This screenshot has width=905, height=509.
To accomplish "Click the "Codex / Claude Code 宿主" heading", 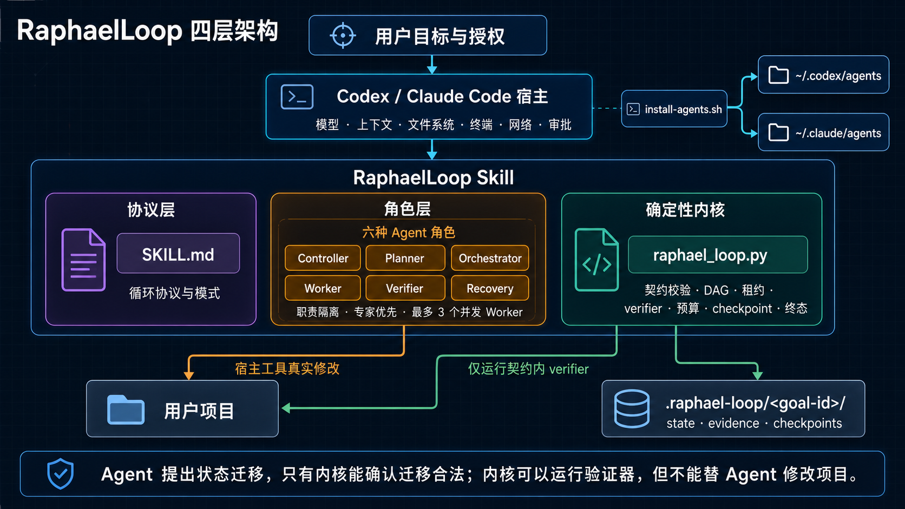I will [x=442, y=96].
